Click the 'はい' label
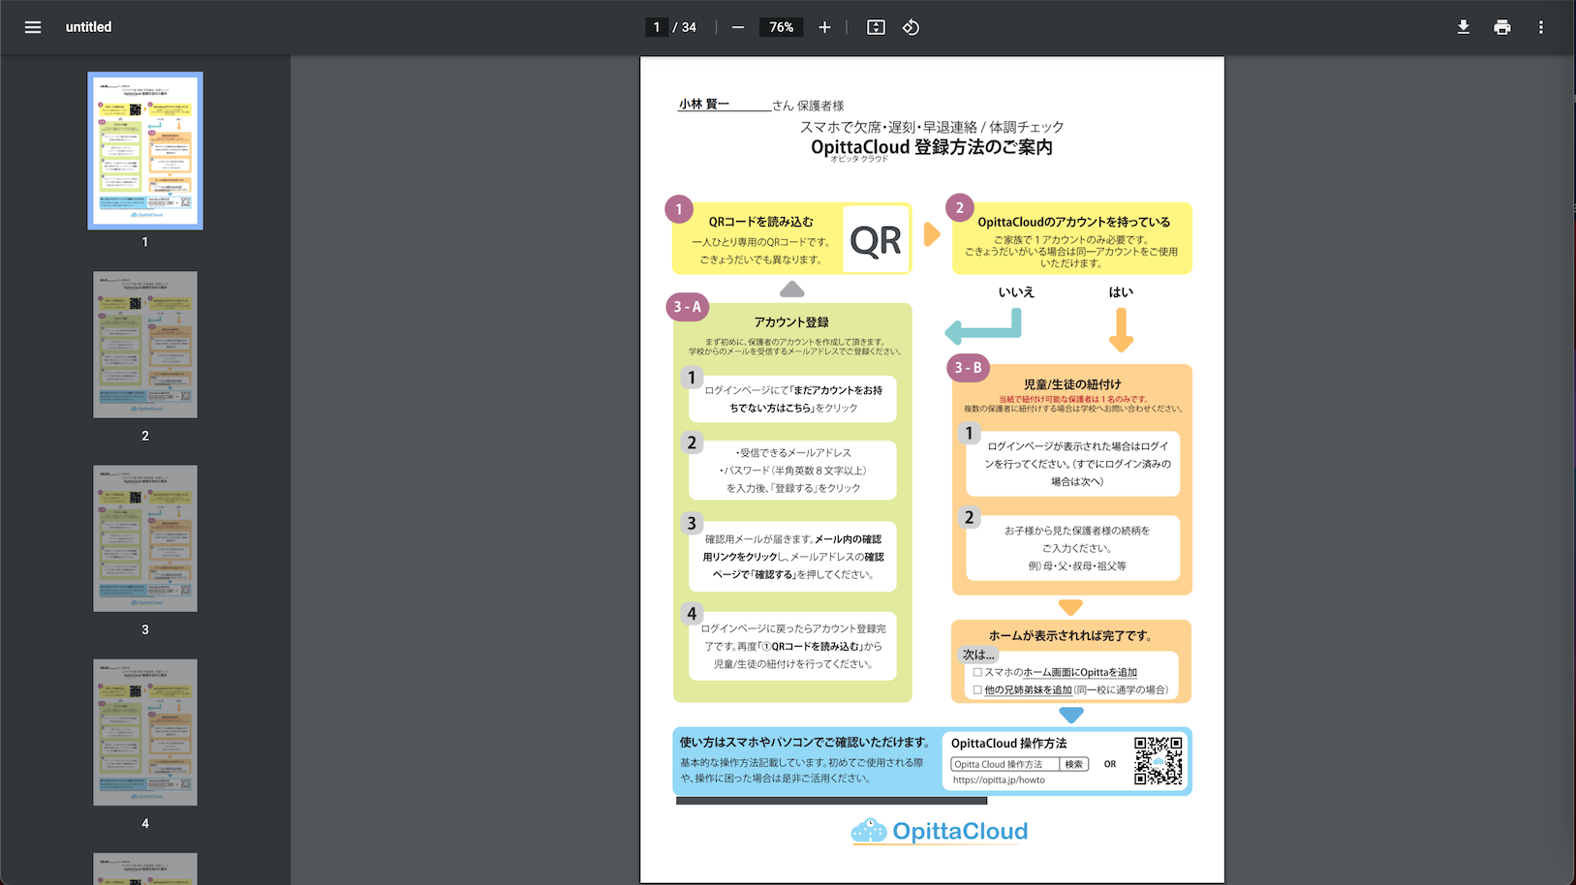 click(1121, 291)
